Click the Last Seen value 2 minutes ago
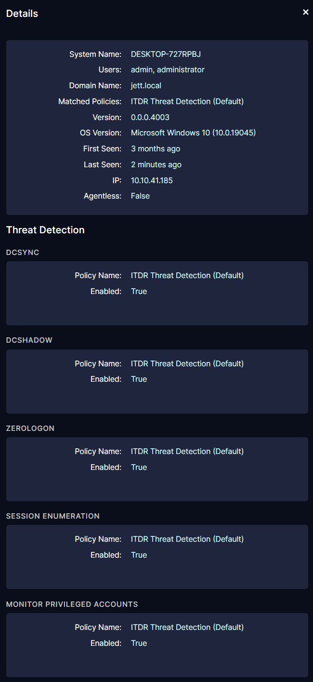This screenshot has width=313, height=682. [x=156, y=164]
